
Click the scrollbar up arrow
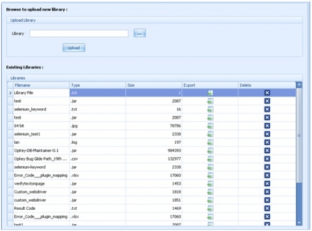[299, 85]
